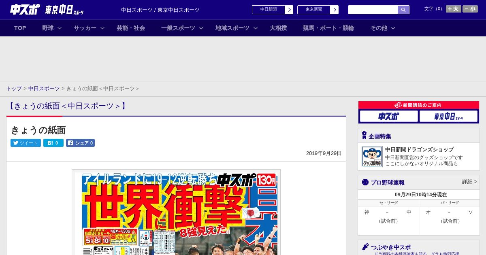486x255 pixels.
Task: Click 中スポ subscription banner button
Action: (389, 117)
